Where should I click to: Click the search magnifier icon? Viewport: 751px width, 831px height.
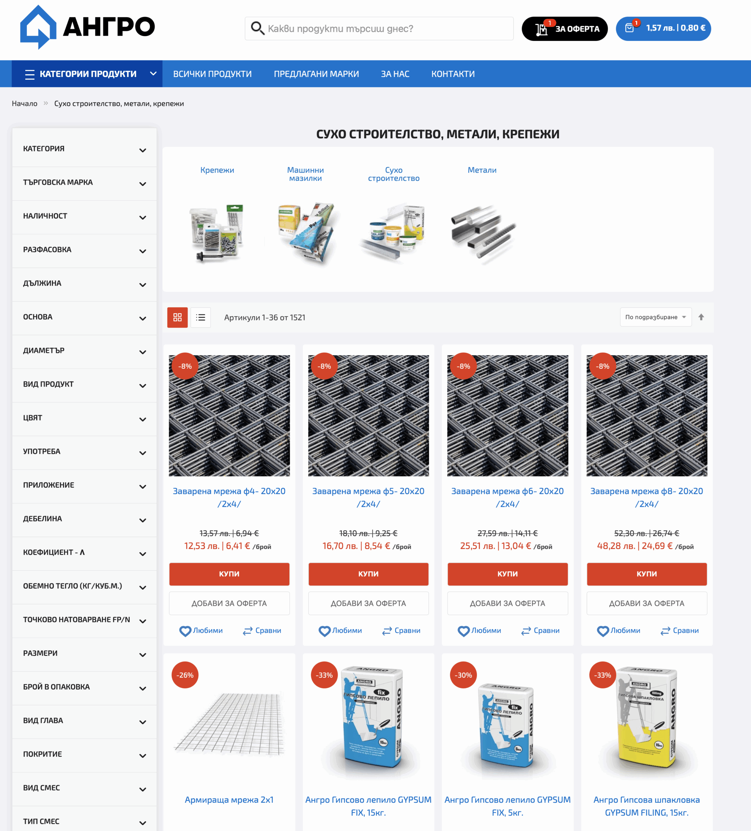click(x=258, y=29)
